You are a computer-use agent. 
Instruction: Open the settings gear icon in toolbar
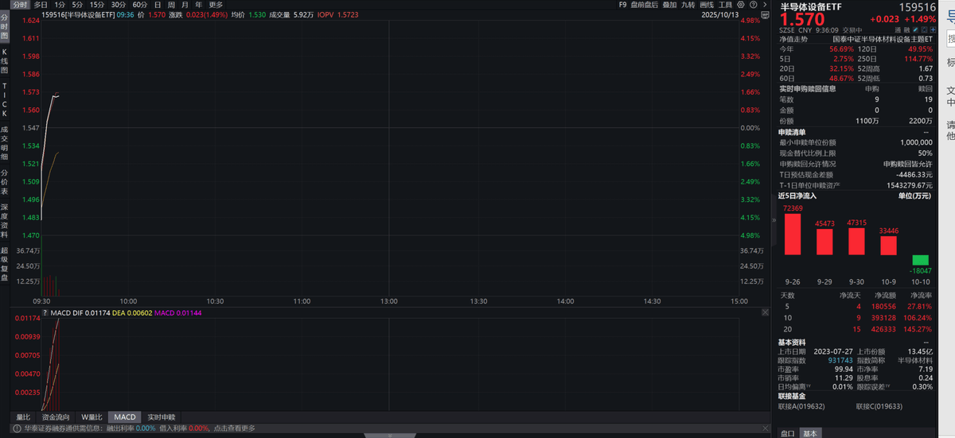click(740, 5)
